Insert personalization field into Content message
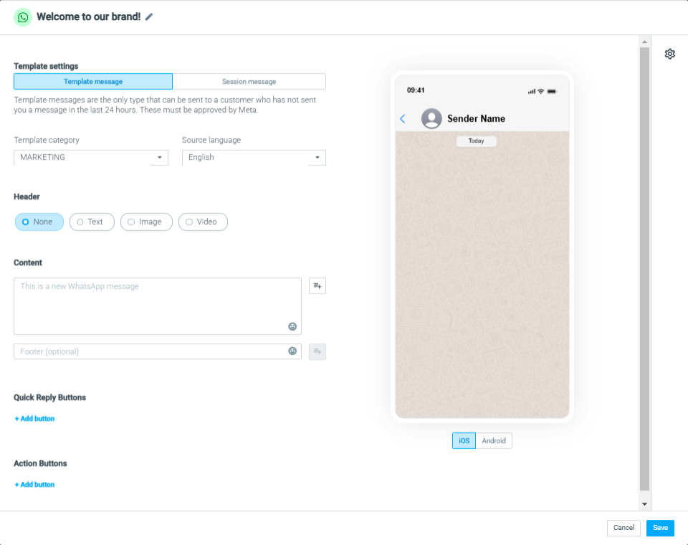This screenshot has height=545, width=688. click(317, 286)
